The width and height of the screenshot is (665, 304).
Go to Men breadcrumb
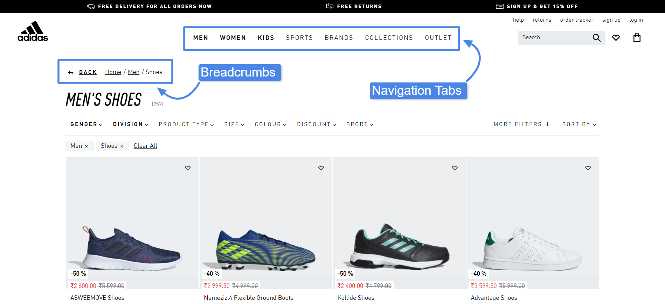pyautogui.click(x=134, y=72)
